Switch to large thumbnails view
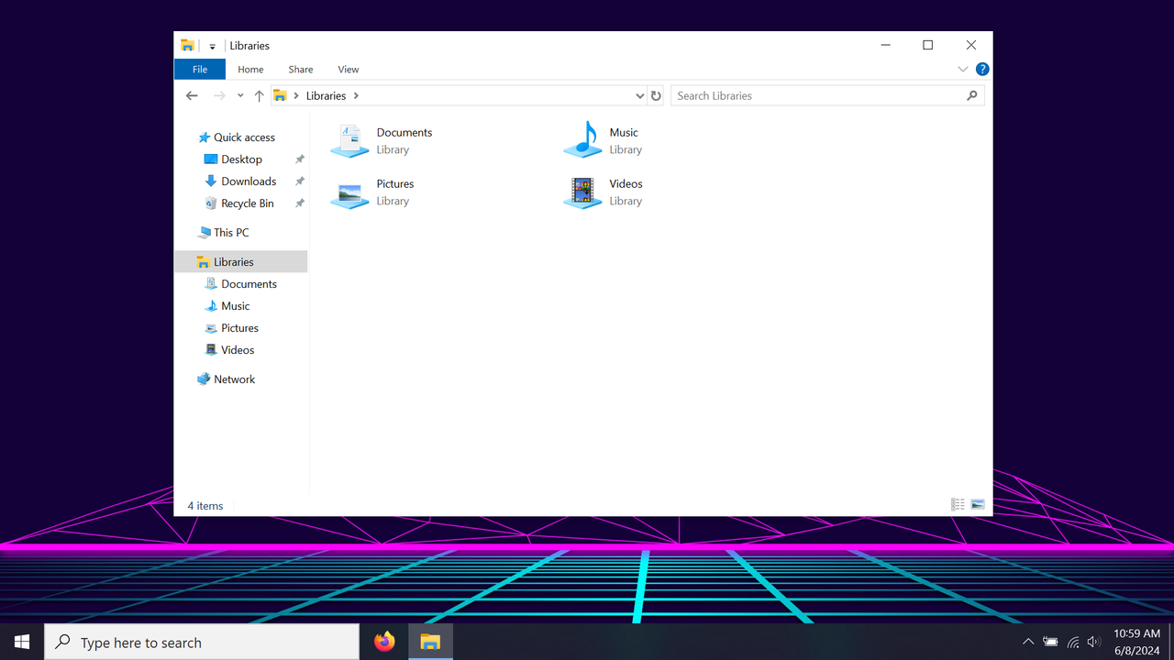 pos(977,504)
